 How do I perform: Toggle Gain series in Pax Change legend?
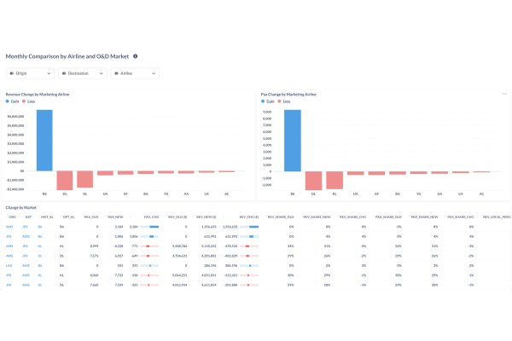(270, 101)
